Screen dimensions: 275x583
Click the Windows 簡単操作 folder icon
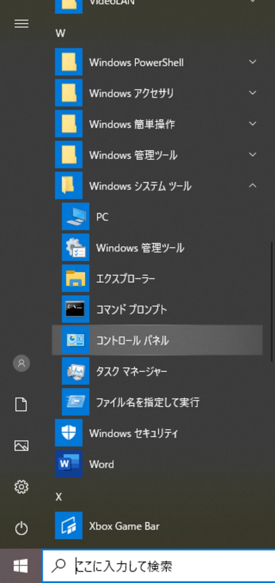[x=69, y=124]
